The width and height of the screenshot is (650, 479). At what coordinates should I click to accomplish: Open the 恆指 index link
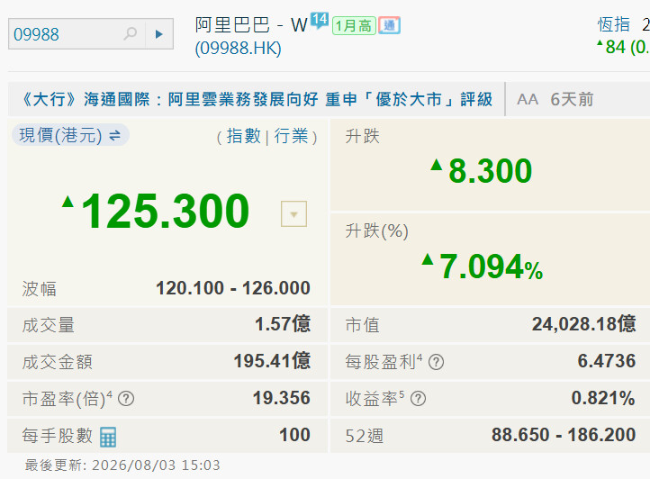tap(614, 24)
